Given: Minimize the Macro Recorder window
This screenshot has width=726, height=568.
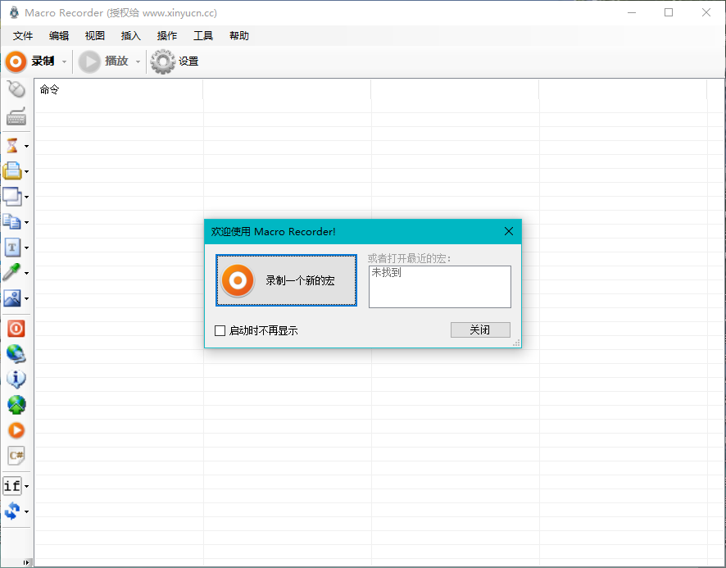Looking at the screenshot, I should (632, 12).
